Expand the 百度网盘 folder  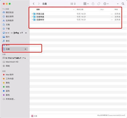(x=32, y=17)
